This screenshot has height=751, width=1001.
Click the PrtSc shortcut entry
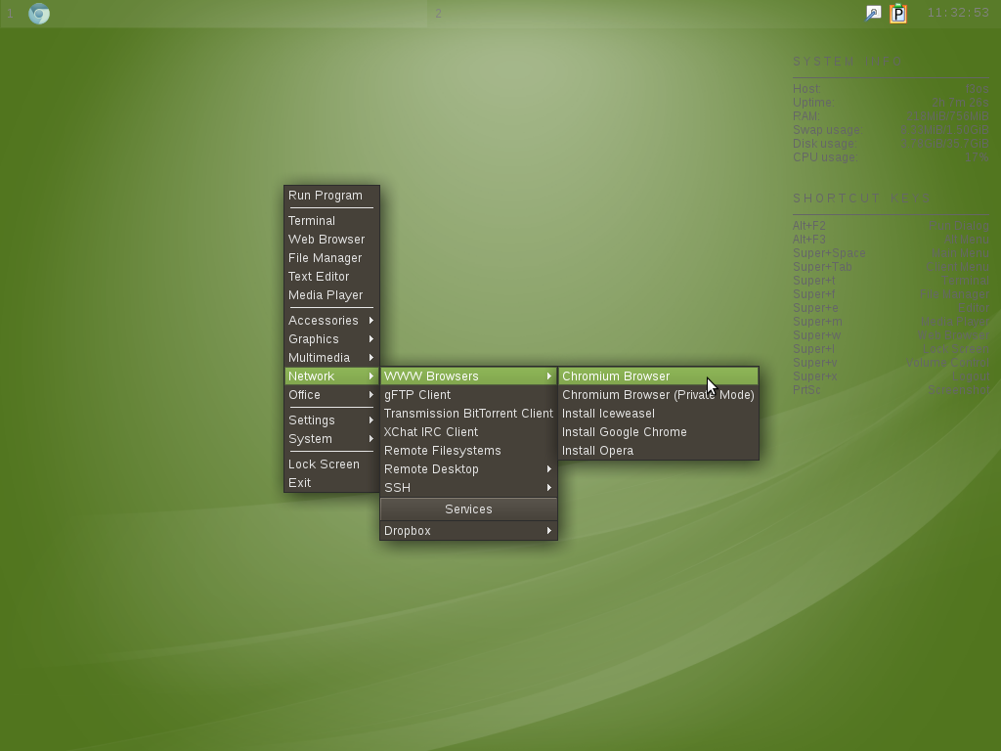tap(891, 389)
